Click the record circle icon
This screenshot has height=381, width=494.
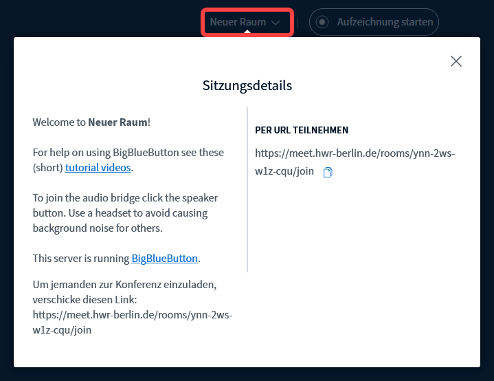(x=321, y=22)
